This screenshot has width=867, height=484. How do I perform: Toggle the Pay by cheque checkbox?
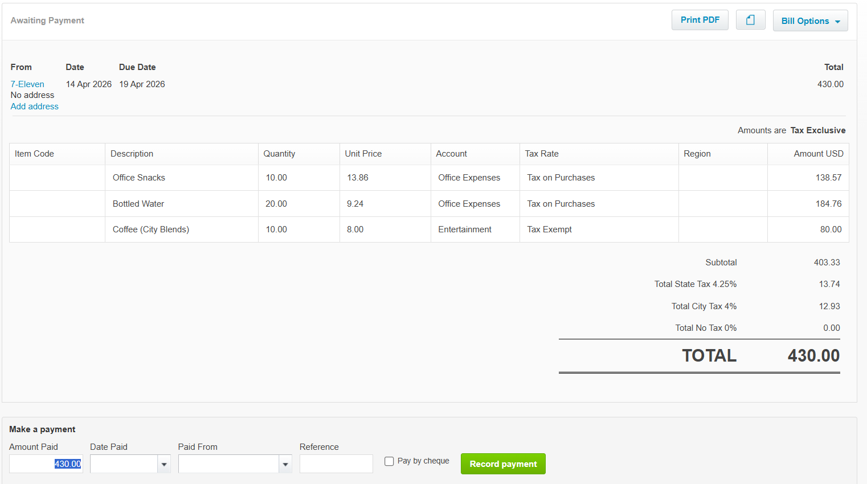(x=389, y=461)
